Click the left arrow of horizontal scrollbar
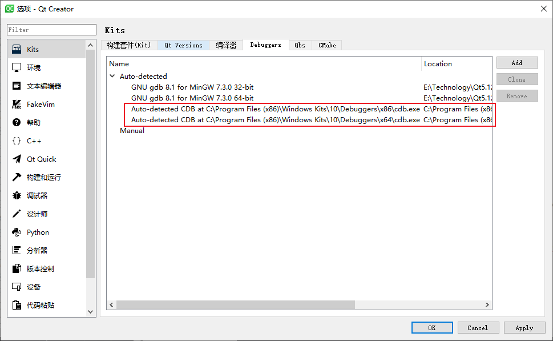Viewport: 553px width, 341px height. (111, 304)
